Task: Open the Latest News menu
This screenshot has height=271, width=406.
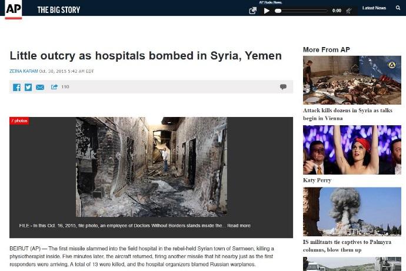Action: coord(374,8)
